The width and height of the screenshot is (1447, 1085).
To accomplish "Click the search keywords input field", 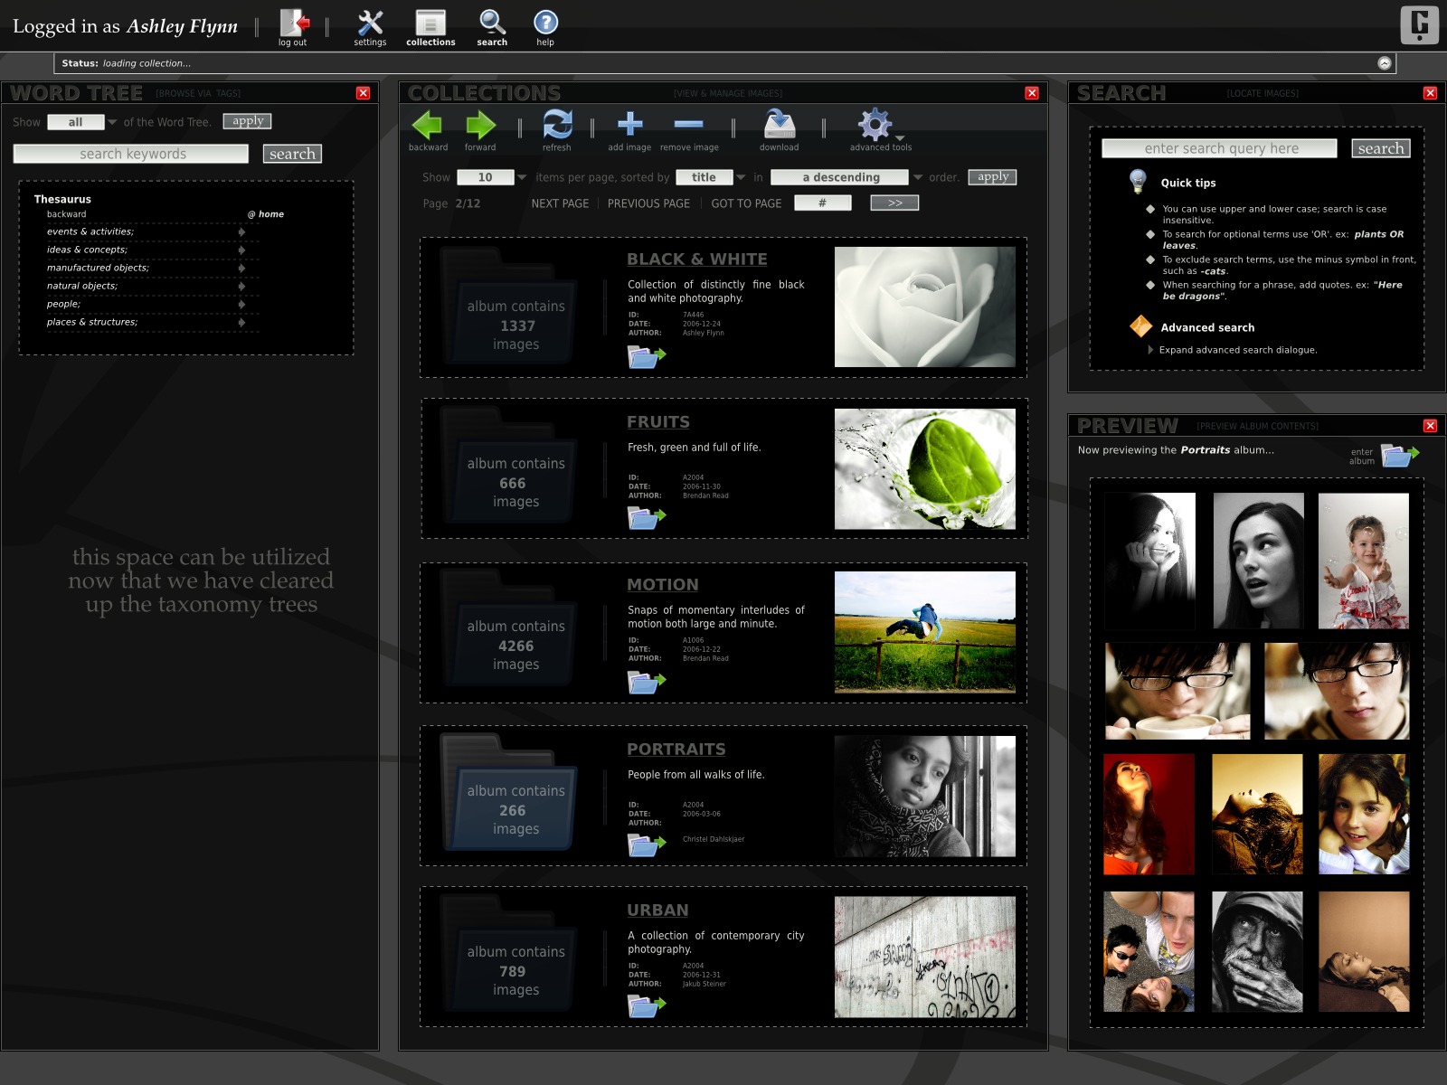I will (131, 154).
